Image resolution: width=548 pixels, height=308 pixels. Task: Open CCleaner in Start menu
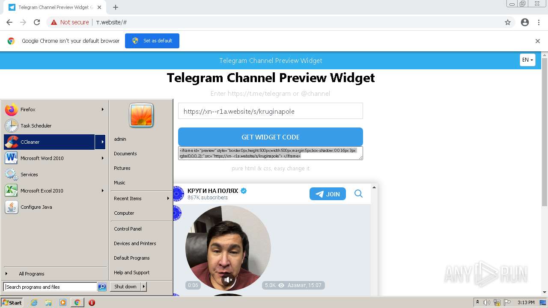[49, 142]
